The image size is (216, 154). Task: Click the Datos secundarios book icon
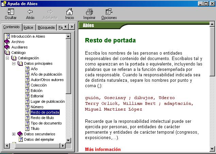[20, 134]
